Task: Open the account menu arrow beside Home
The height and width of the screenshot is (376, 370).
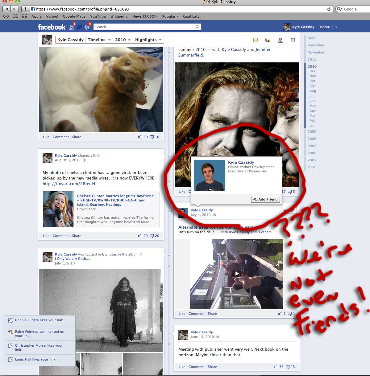Action: click(336, 27)
